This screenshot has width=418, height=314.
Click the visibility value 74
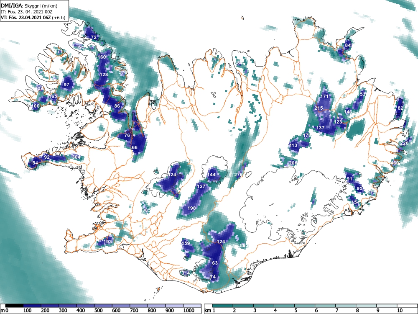click(213, 277)
